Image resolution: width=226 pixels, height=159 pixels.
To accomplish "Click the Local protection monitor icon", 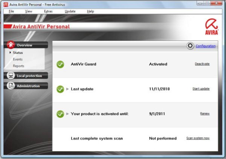I will (x=11, y=76).
